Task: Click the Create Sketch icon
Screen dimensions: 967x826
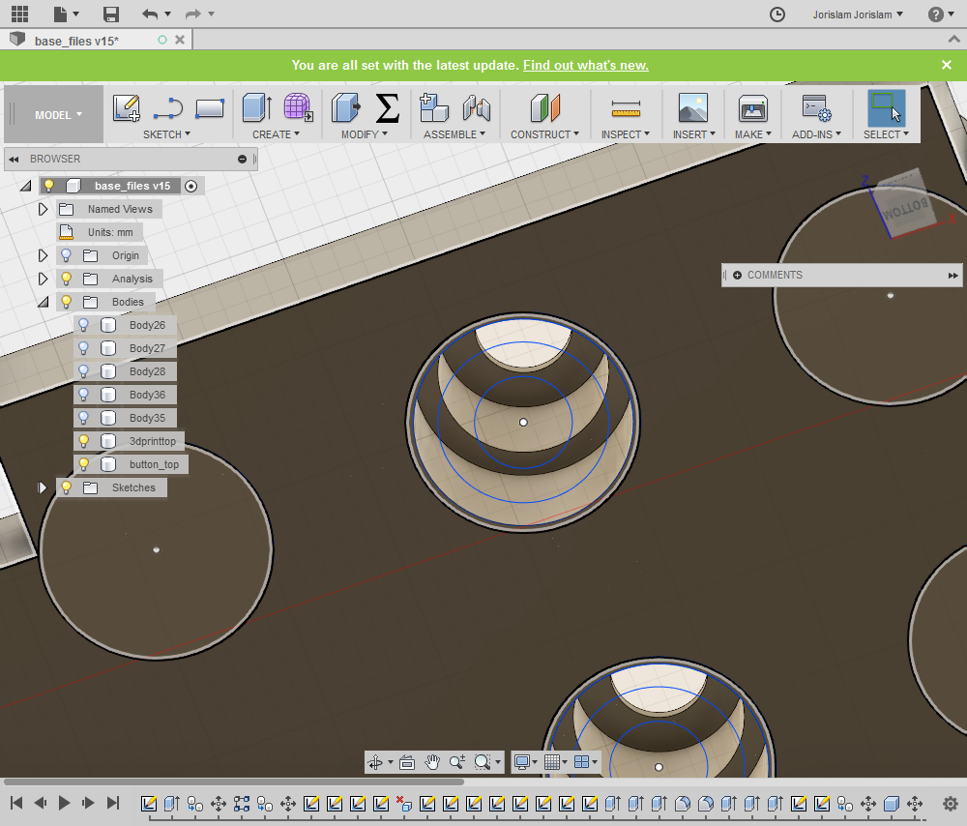Action: (127, 108)
